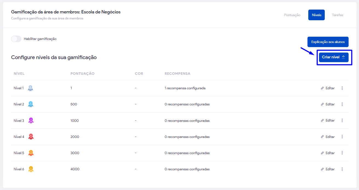Click the Nível 5 orange medal badge

click(31, 153)
